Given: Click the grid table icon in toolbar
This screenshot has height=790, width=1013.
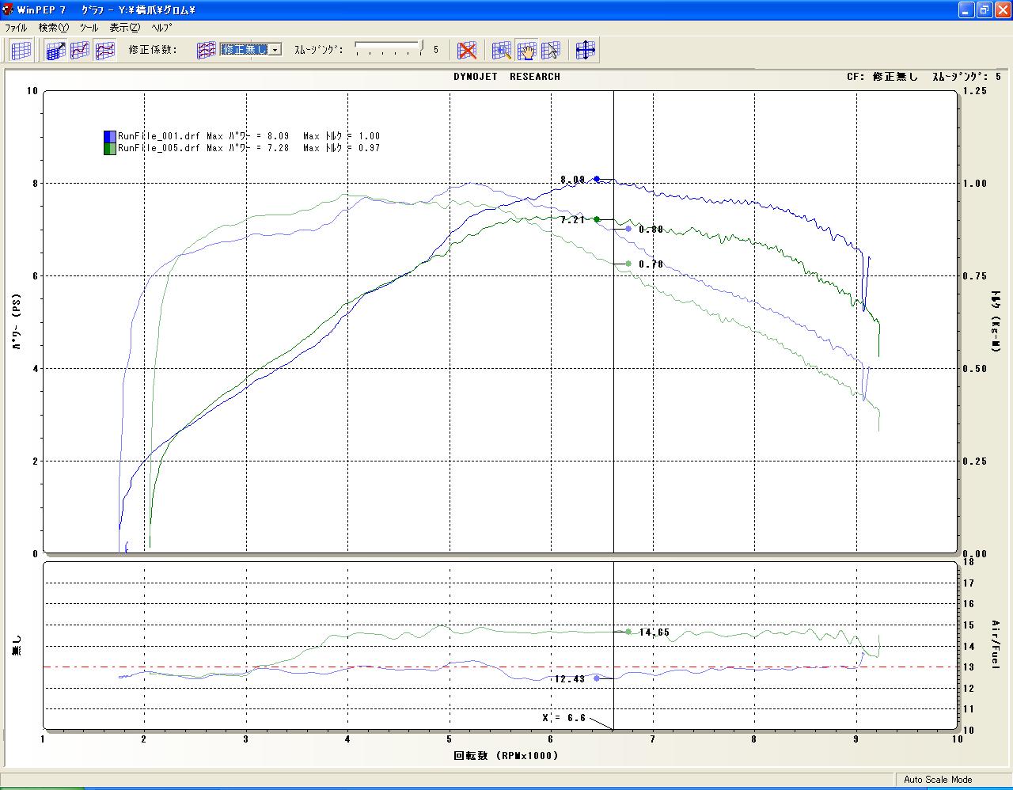Looking at the screenshot, I should (x=21, y=50).
